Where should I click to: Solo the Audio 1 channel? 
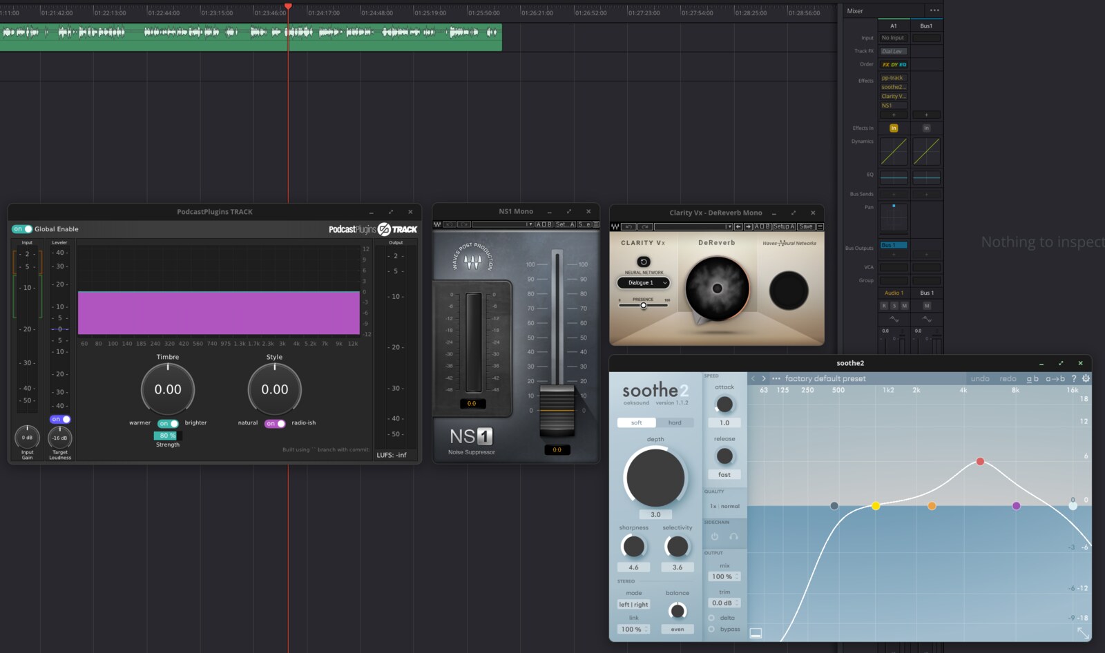coord(894,305)
